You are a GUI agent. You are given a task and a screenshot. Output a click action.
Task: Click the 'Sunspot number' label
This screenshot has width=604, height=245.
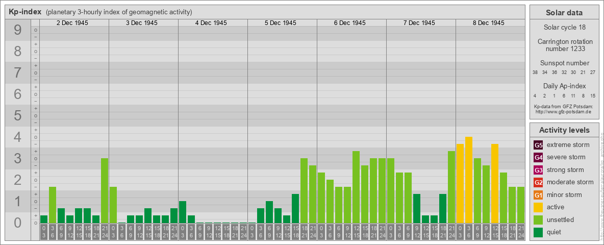pos(564,63)
